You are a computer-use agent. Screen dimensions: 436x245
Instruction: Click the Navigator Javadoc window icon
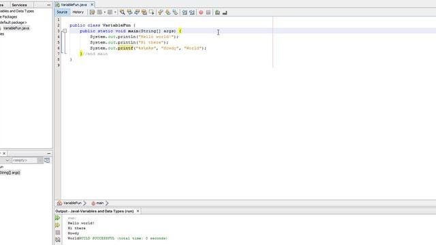(x=47, y=161)
